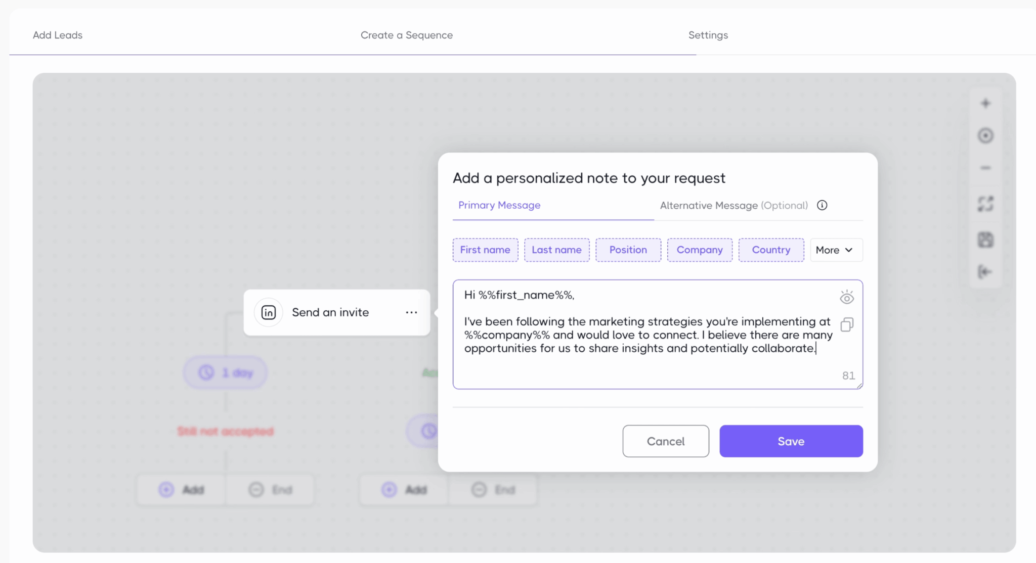Click the center target icon on canvas toolbar
1036x563 pixels.
coord(985,135)
